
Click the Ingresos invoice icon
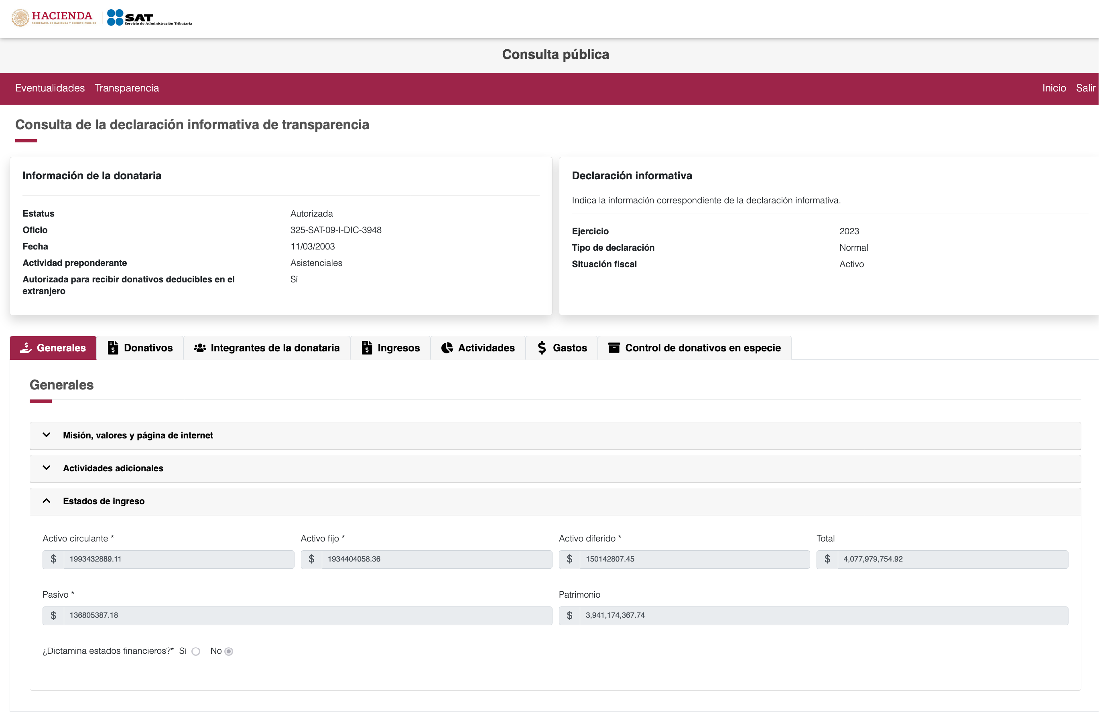pyautogui.click(x=367, y=348)
